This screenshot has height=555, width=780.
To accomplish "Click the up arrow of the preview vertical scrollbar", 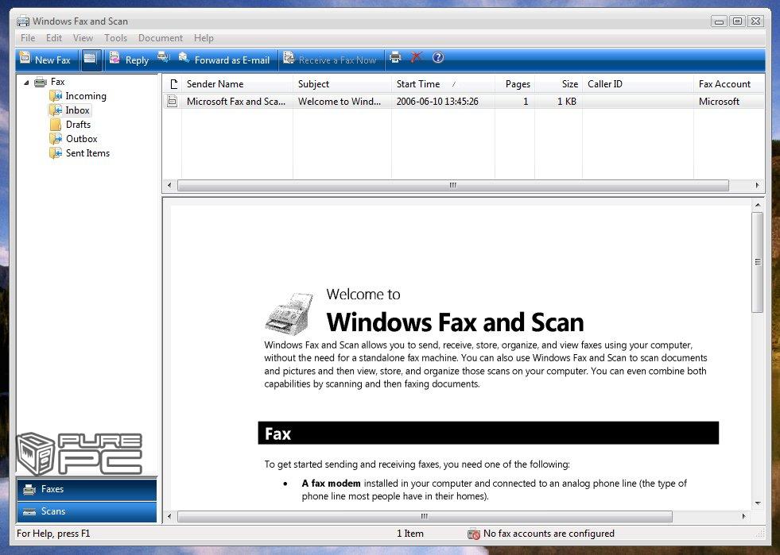I will point(758,205).
